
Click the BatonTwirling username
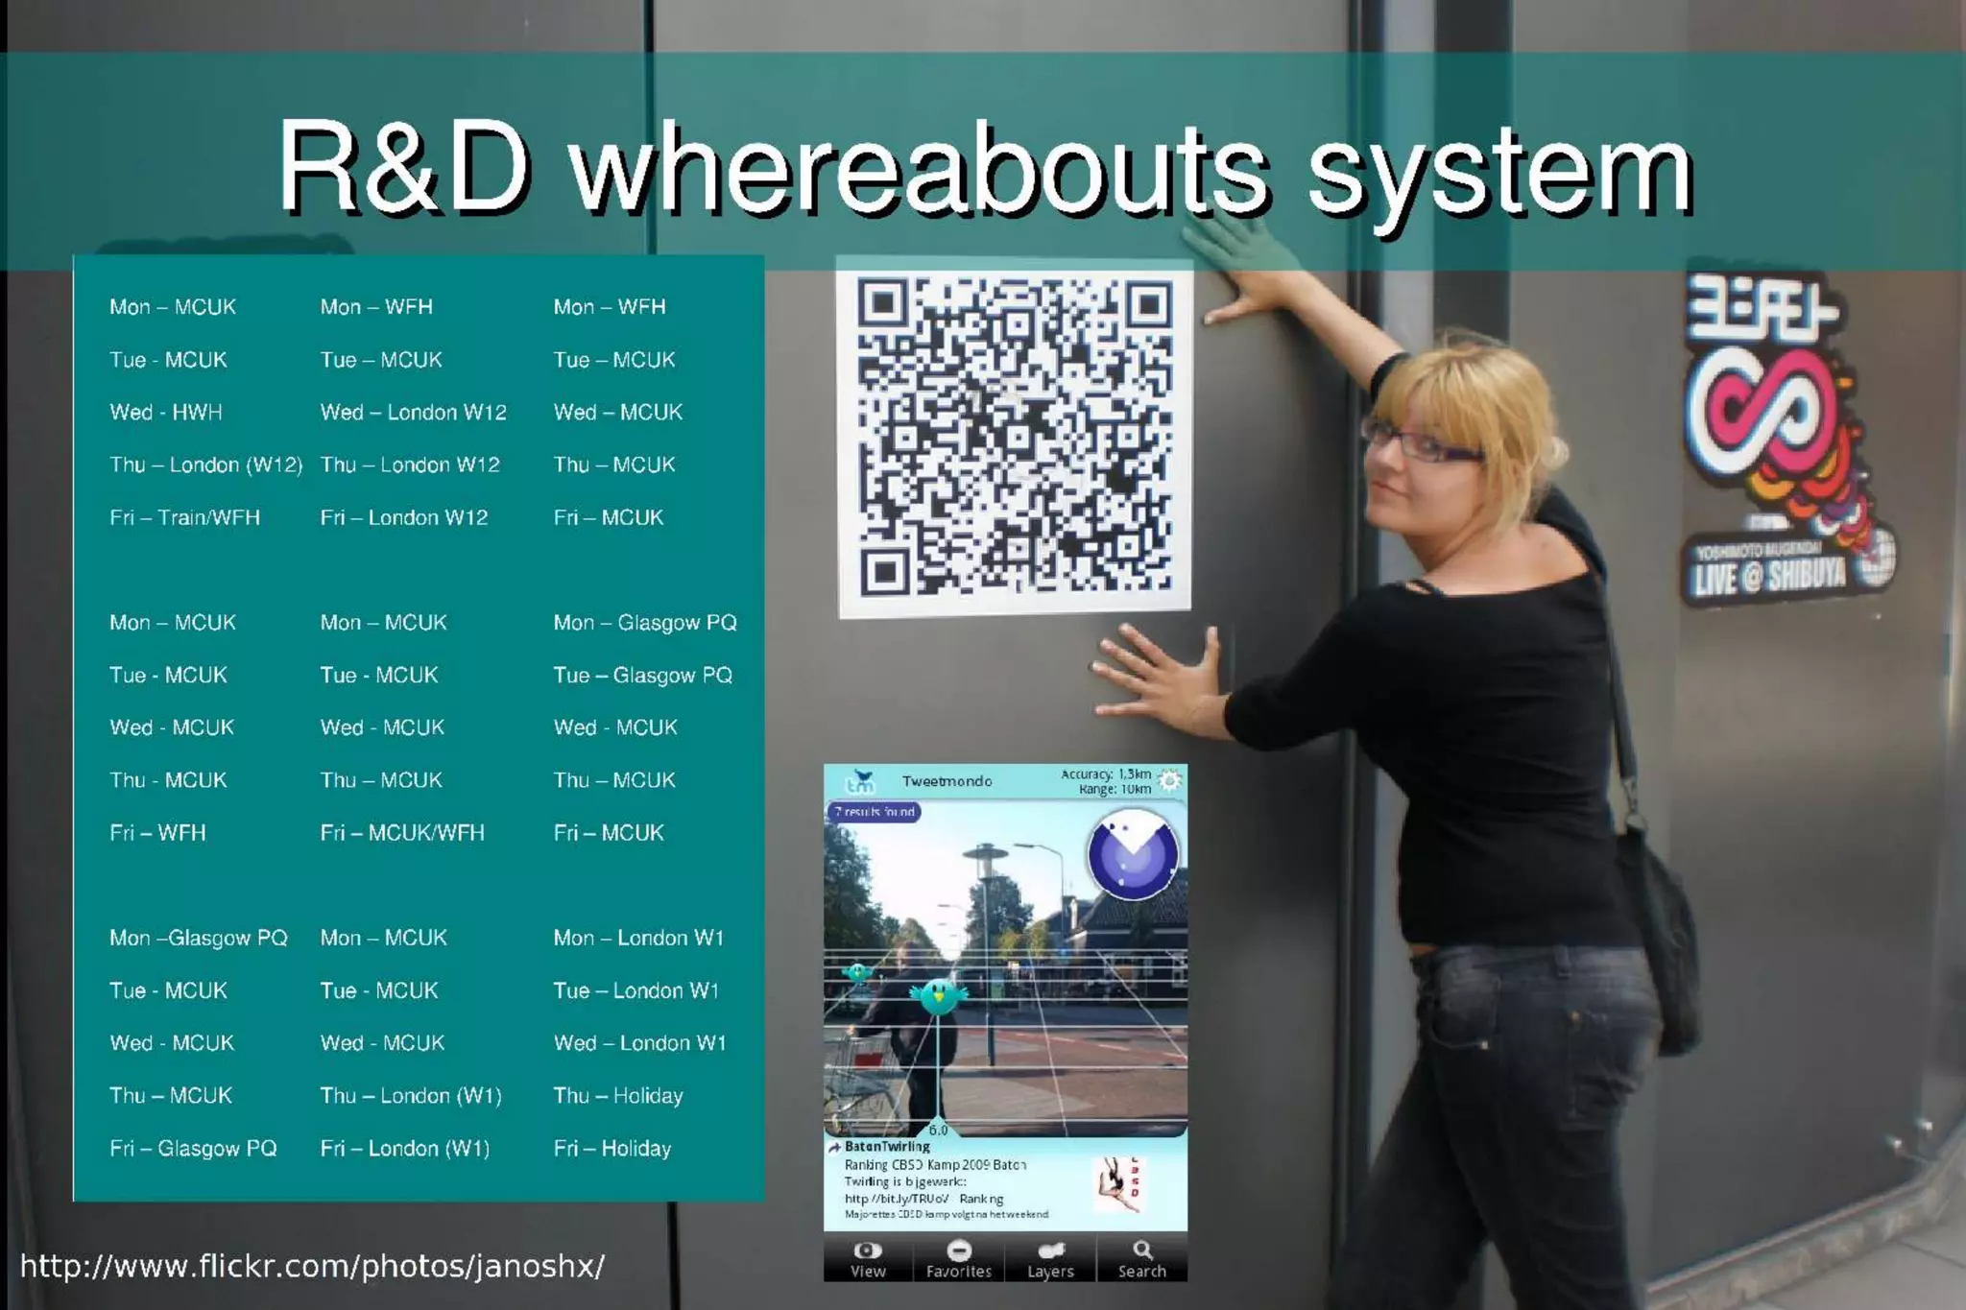pyautogui.click(x=887, y=1147)
